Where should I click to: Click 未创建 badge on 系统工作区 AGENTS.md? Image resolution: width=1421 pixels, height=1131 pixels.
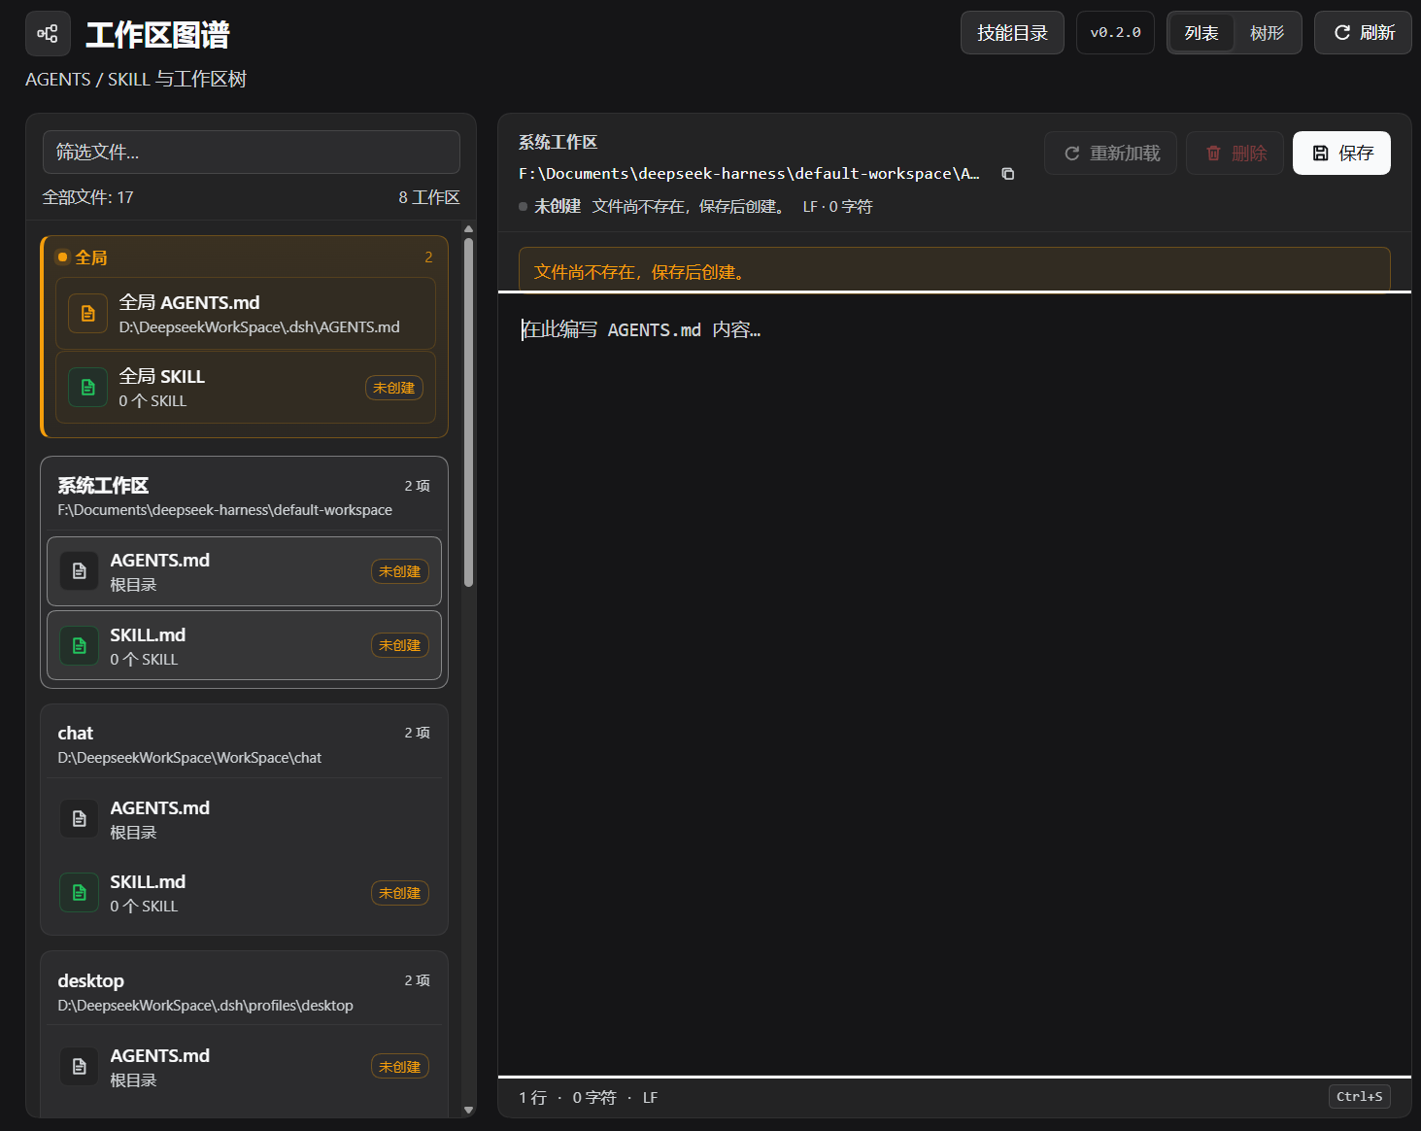pyautogui.click(x=400, y=571)
